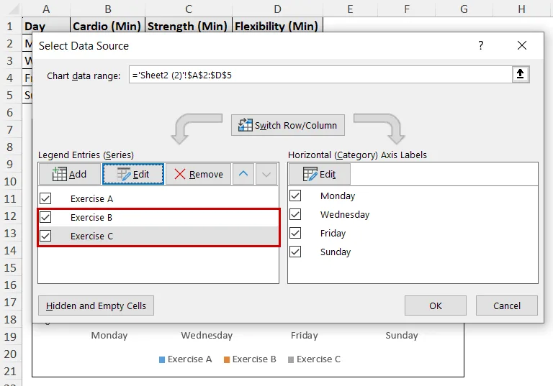
Task: Select column B header in worksheet
Action: coord(107,9)
